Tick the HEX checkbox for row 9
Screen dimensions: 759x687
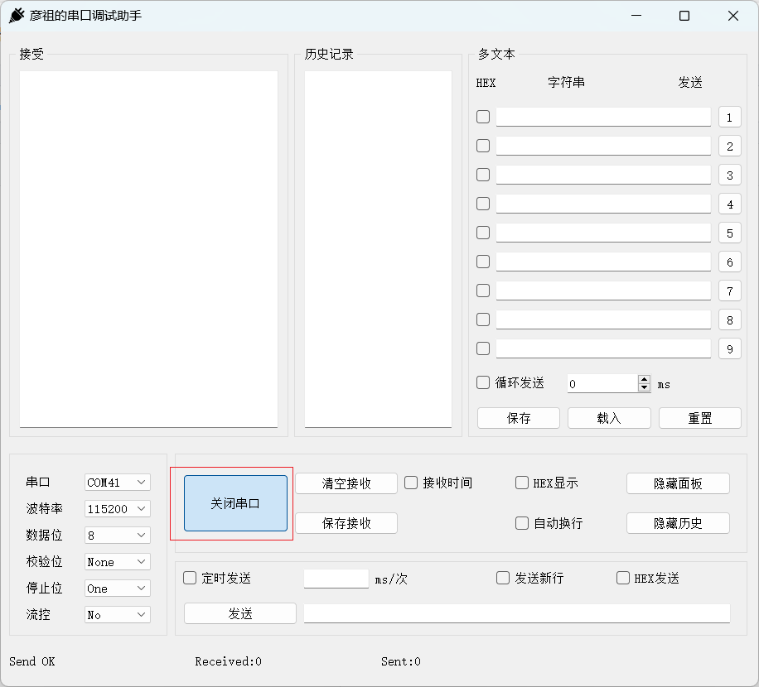[x=483, y=348]
